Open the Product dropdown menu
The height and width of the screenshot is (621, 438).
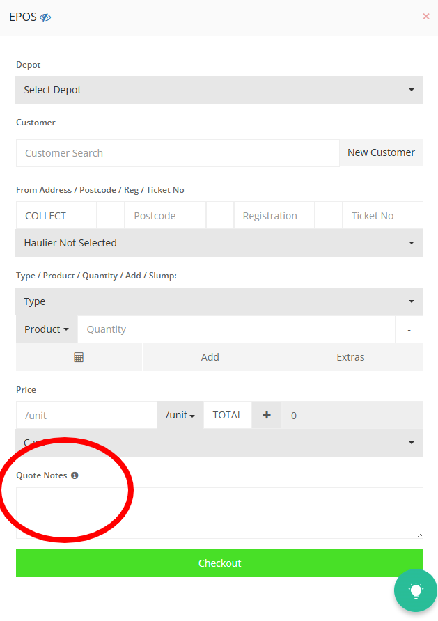[47, 329]
